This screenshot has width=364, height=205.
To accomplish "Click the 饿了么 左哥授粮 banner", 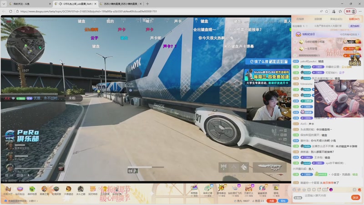I will [x=268, y=61].
